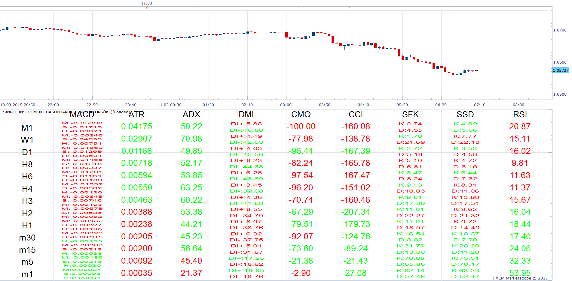
Task: Click CCI value -160.08
Action: pyautogui.click(x=356, y=127)
